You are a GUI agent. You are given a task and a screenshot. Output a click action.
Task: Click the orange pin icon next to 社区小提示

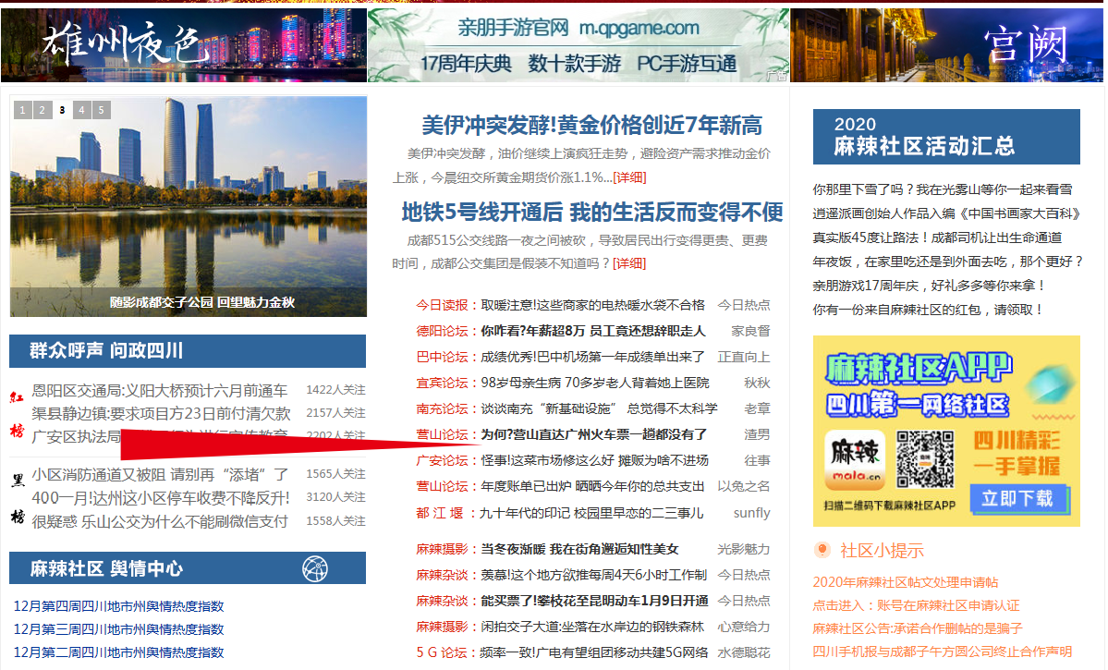(x=822, y=550)
